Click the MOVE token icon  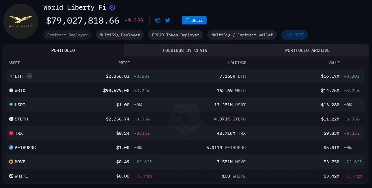click(x=11, y=162)
